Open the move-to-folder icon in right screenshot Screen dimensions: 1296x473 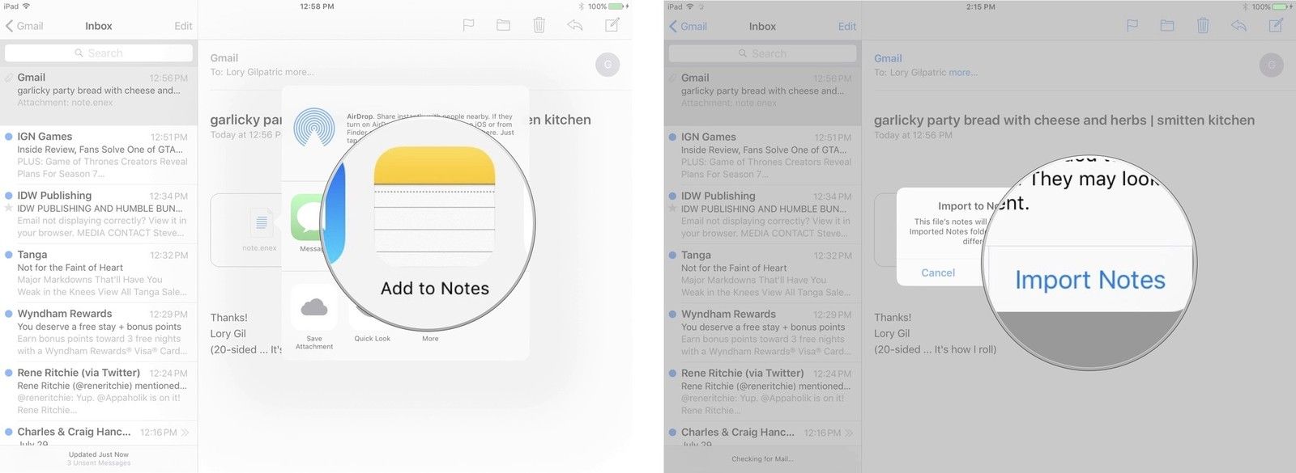(1167, 26)
